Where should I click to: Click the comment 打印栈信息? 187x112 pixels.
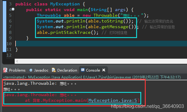[118, 33]
